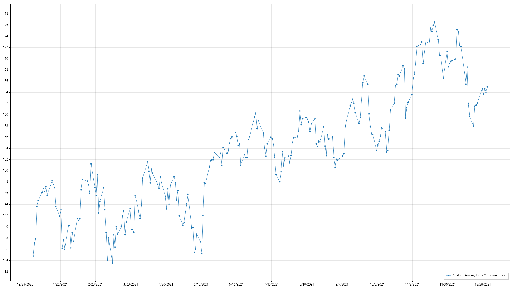Screen dimensions: 514x289
Task: Click the first data point near 135
Action: pos(33,256)
